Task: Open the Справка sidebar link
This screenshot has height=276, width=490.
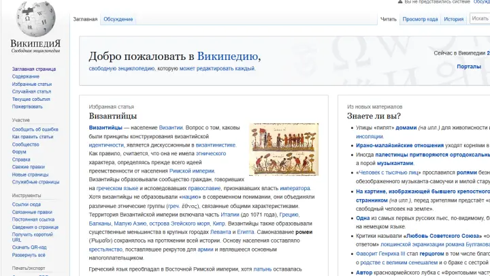Action: [21, 159]
